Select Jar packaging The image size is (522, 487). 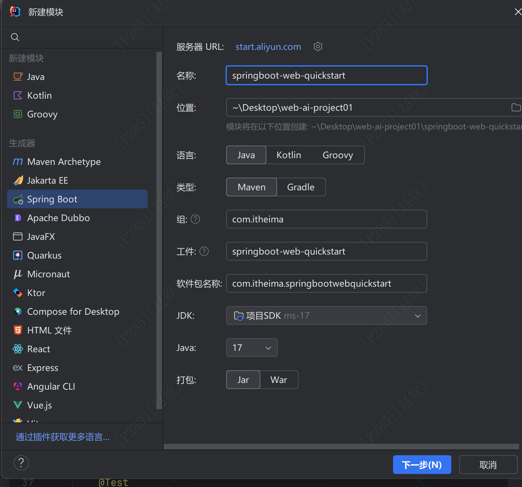pyautogui.click(x=243, y=380)
